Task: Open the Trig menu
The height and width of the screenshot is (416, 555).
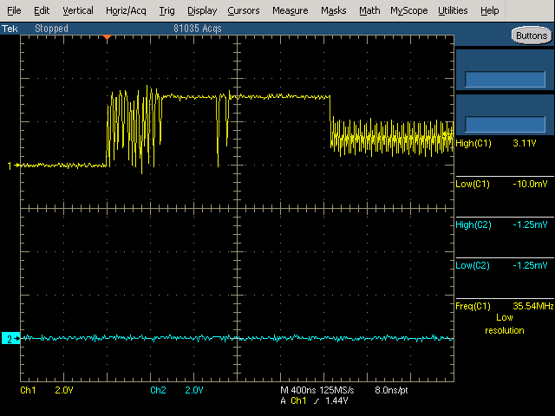Action: coord(166,10)
